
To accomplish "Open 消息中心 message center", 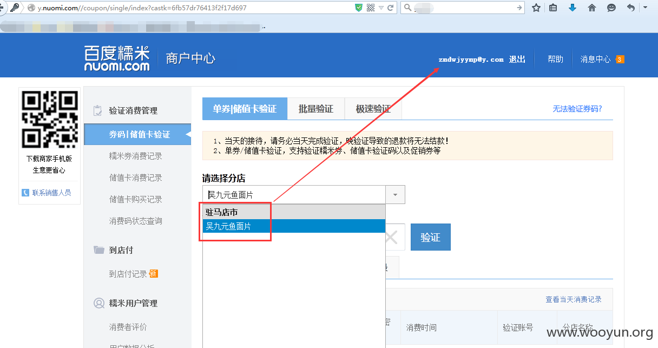I will pos(595,59).
